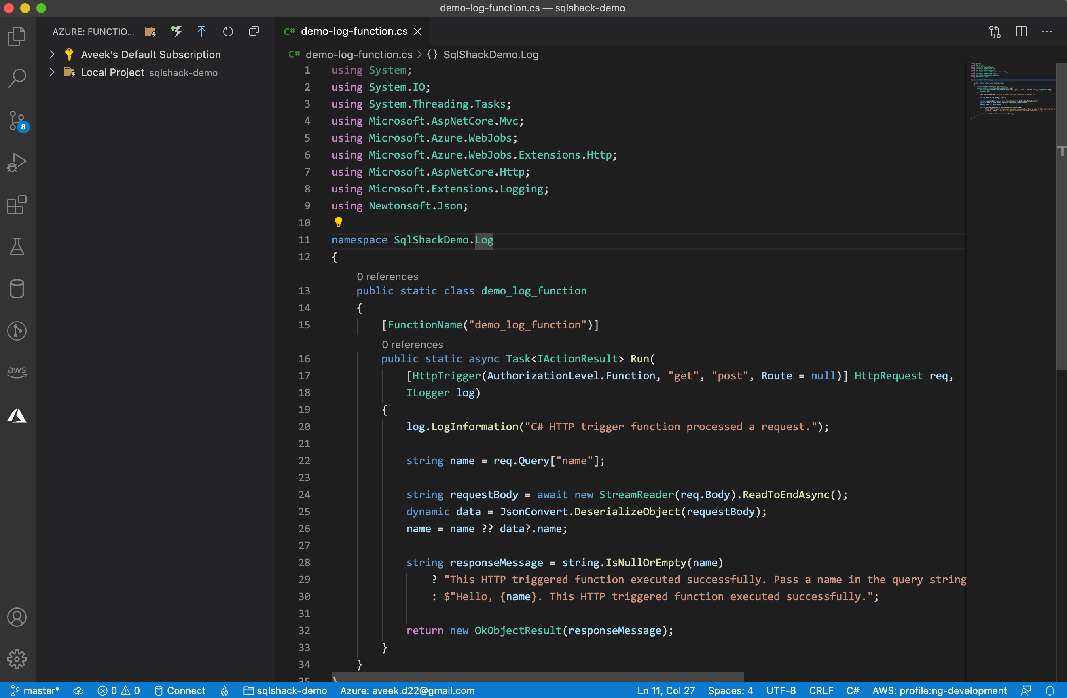Click the lightbulb quick fix on line 10
The image size is (1067, 698).
[339, 222]
